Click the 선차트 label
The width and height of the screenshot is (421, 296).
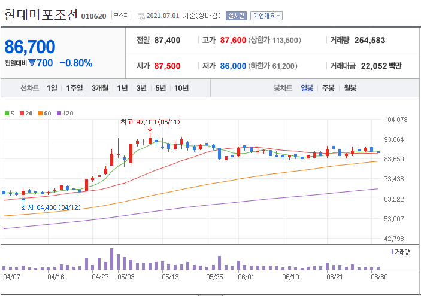coord(30,88)
